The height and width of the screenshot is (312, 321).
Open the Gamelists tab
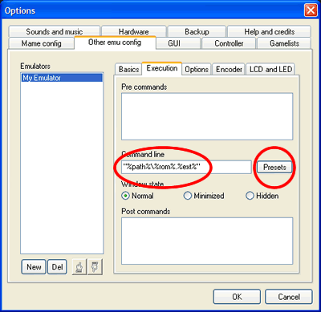click(x=284, y=43)
